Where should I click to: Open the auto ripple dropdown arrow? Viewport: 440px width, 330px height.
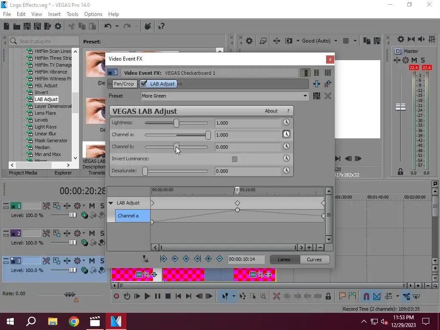coord(397,296)
